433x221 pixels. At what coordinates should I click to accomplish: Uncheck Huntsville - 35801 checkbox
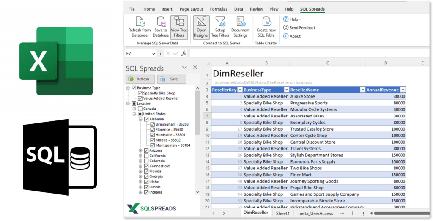152,135
